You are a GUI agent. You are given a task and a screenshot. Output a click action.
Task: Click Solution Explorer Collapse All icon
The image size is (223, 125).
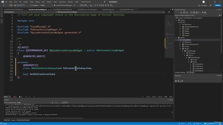(x=194, y=12)
